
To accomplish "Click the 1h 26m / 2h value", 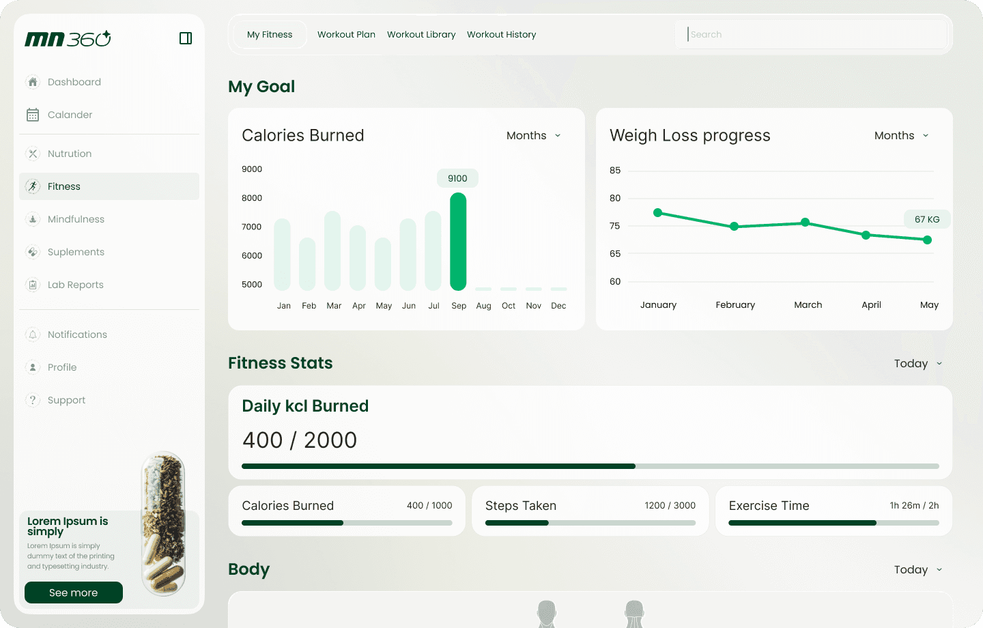I will 914,506.
